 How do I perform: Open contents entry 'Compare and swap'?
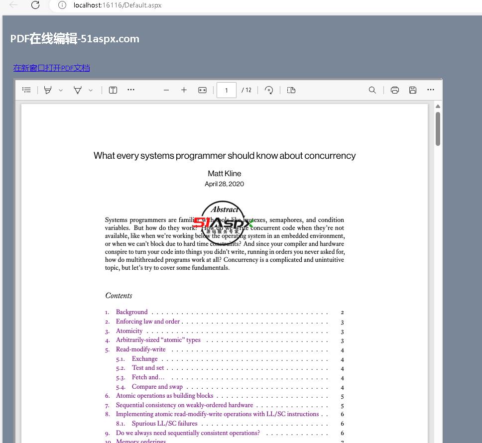[157, 387]
